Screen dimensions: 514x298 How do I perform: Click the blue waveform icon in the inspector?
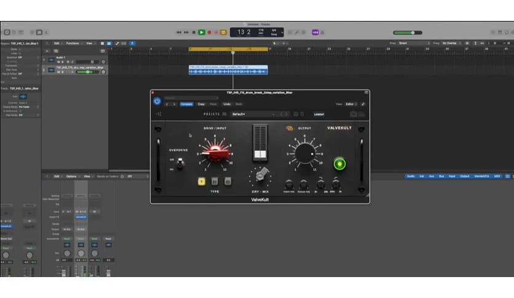pos(23,97)
